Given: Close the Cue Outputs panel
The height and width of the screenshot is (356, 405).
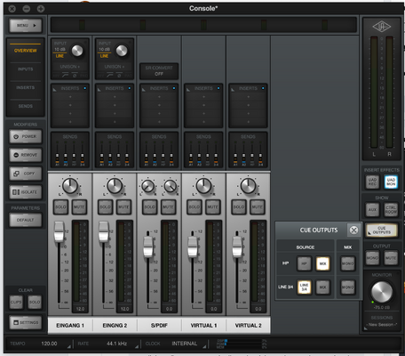Looking at the screenshot, I should [x=353, y=231].
